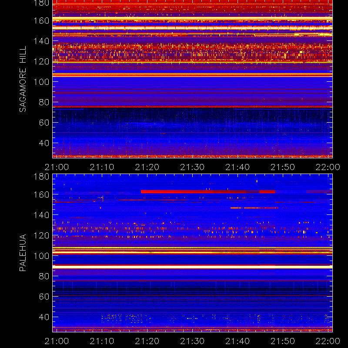Click the 80 tick label on Palehua axis
This screenshot has width=348, height=348.
pos(44,276)
